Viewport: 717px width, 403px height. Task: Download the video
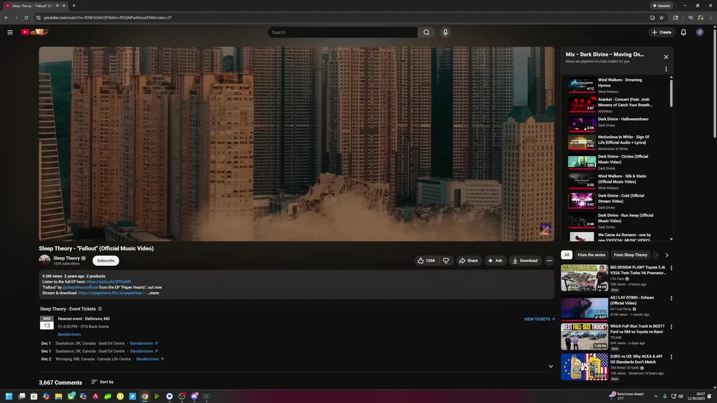525,260
